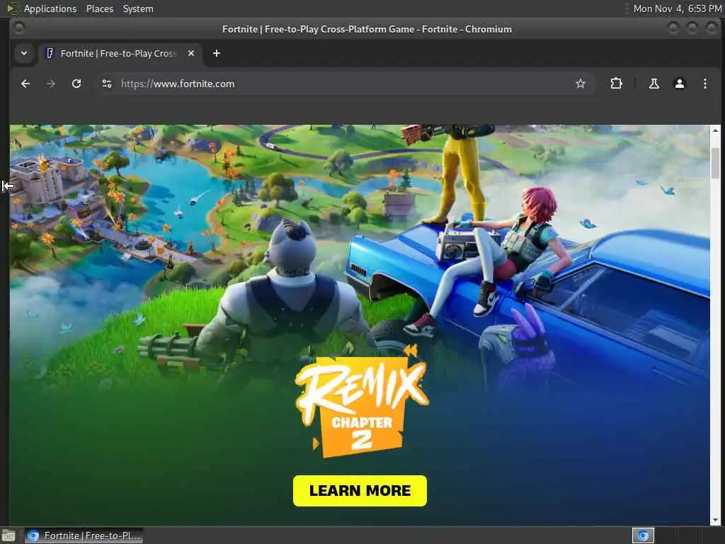Click the Applications menu logo icon
The height and width of the screenshot is (544, 725).
[13, 8]
